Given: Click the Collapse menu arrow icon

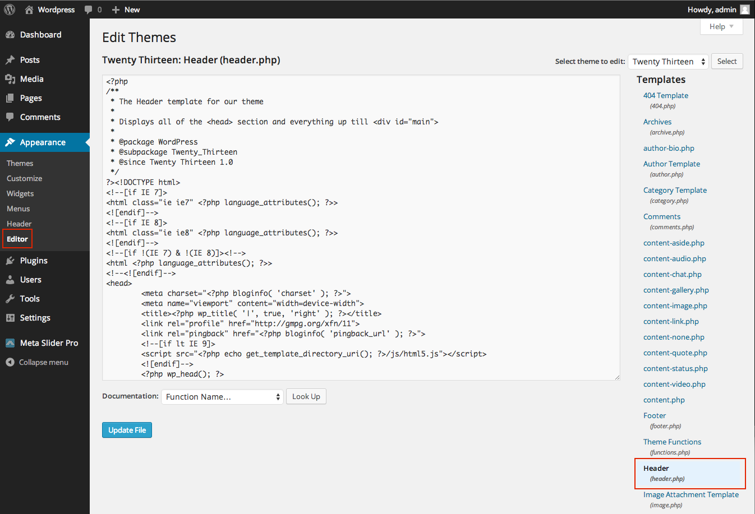Looking at the screenshot, I should tap(10, 362).
